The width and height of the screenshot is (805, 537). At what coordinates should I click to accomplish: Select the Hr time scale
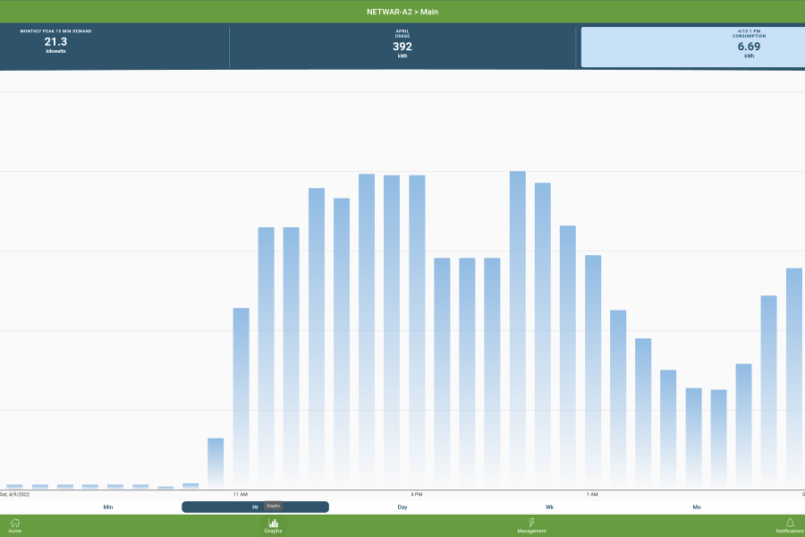coord(255,507)
